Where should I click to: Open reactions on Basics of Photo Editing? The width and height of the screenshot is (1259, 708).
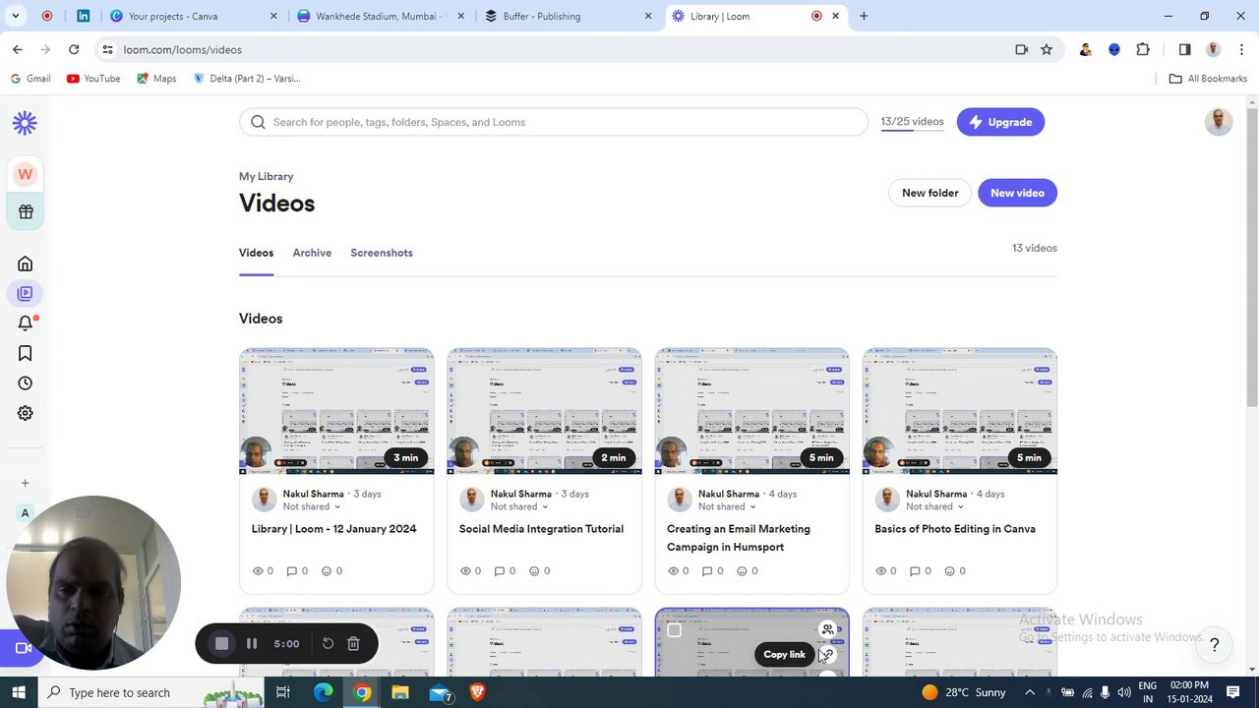955,570
